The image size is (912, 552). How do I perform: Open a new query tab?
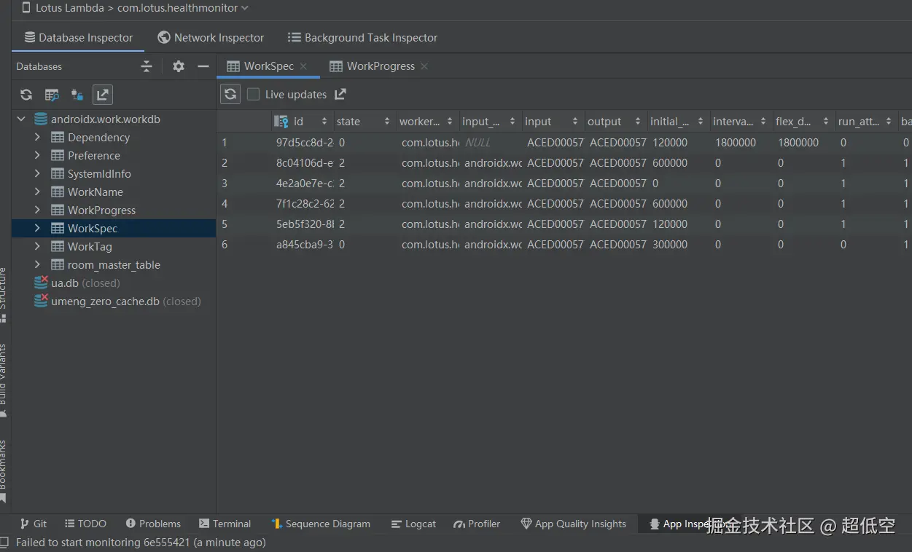(x=52, y=95)
